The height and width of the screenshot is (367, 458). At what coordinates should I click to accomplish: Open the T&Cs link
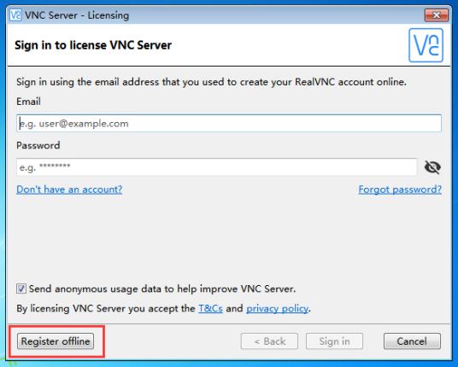(x=210, y=308)
